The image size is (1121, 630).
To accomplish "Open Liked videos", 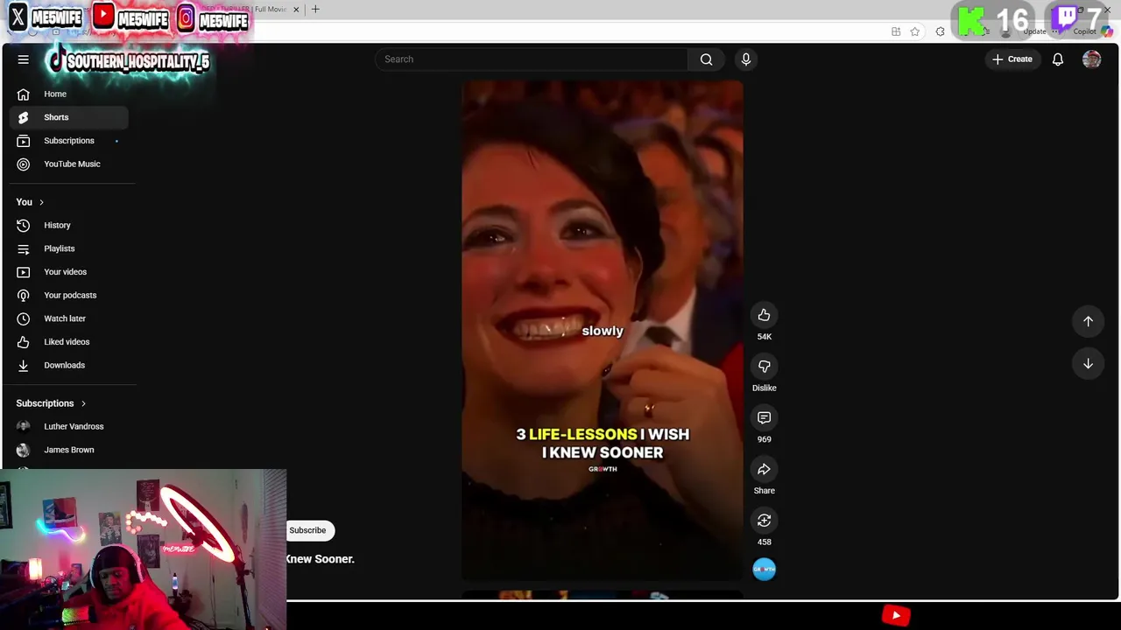I will pos(69,342).
